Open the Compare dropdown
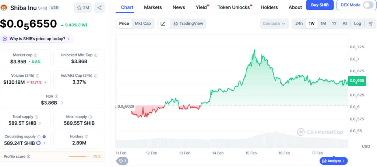The height and width of the screenshot is (167, 377). click(274, 24)
